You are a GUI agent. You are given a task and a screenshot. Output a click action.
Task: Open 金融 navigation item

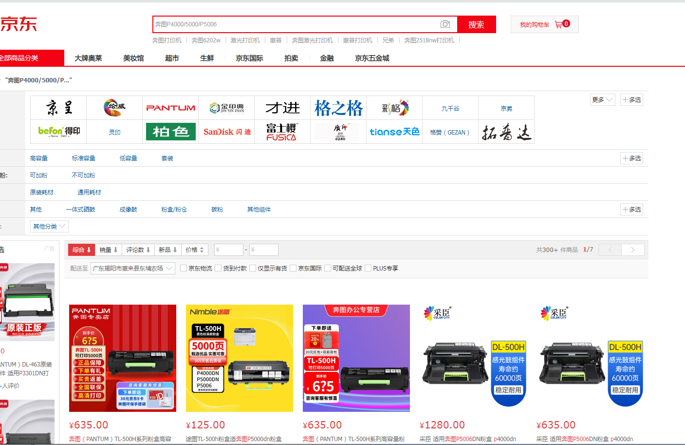pyautogui.click(x=327, y=58)
